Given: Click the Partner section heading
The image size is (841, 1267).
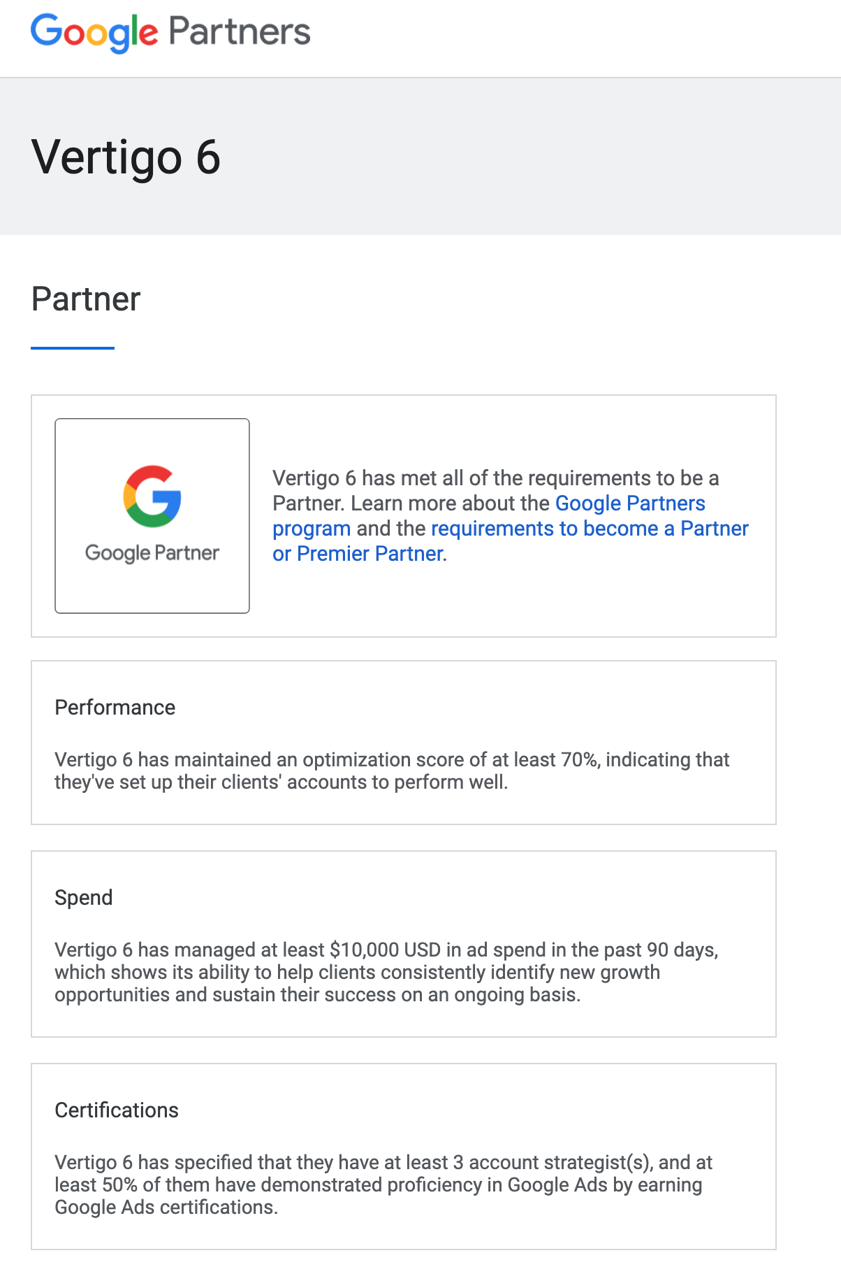Looking at the screenshot, I should pyautogui.click(x=86, y=299).
